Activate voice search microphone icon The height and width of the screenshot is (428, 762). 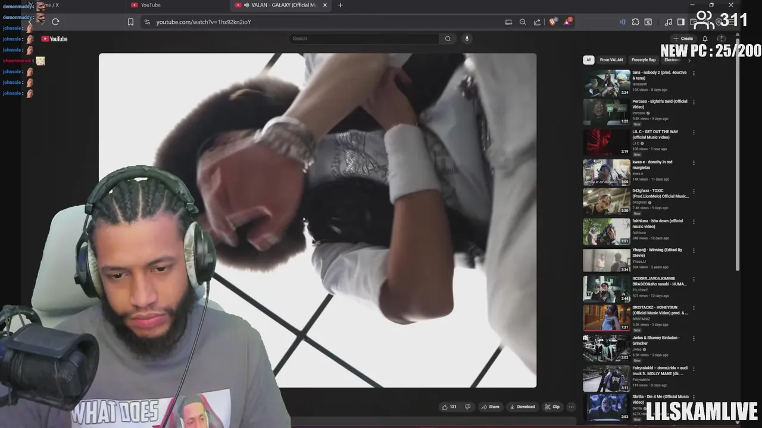467,39
